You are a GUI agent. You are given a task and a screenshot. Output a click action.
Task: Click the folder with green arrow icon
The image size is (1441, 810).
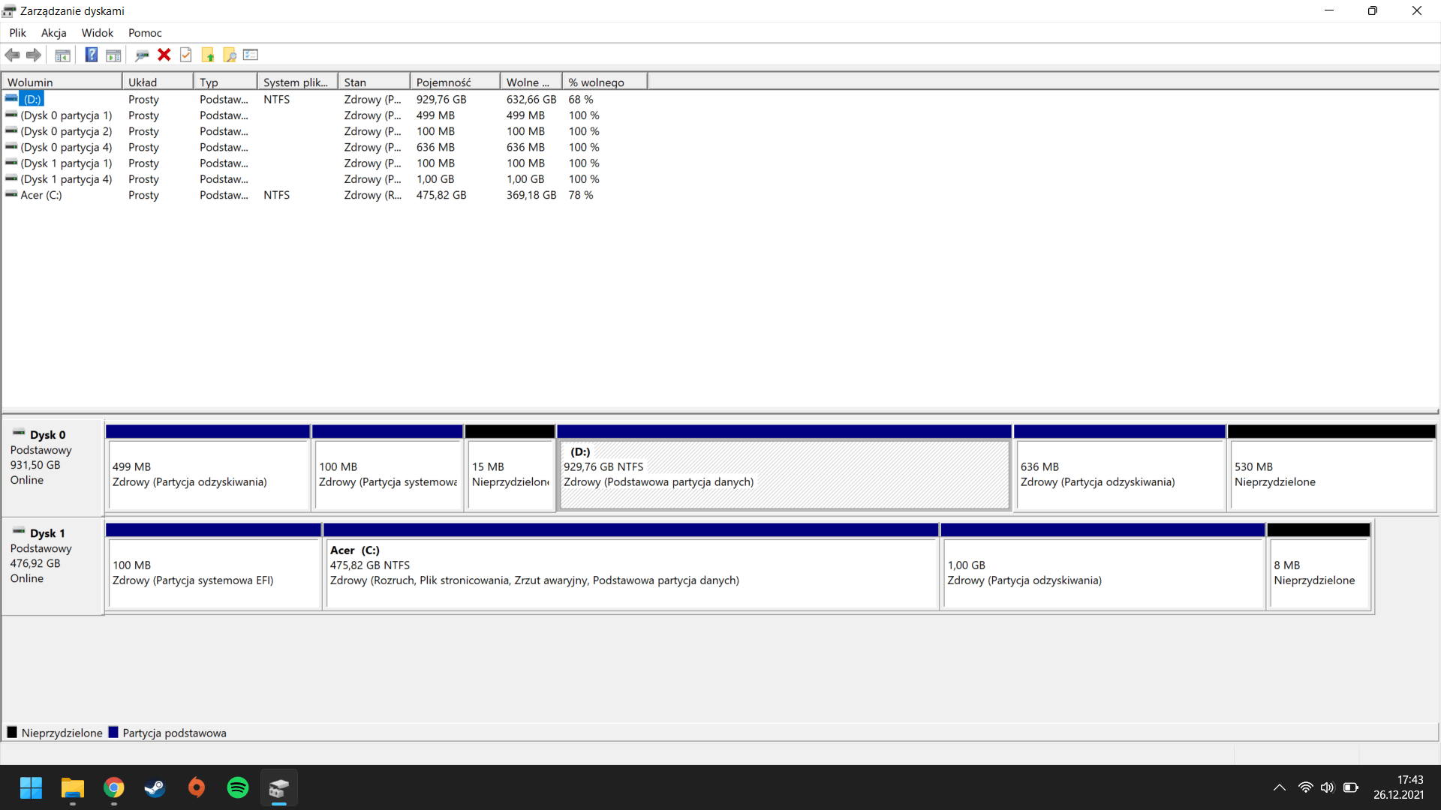point(208,55)
